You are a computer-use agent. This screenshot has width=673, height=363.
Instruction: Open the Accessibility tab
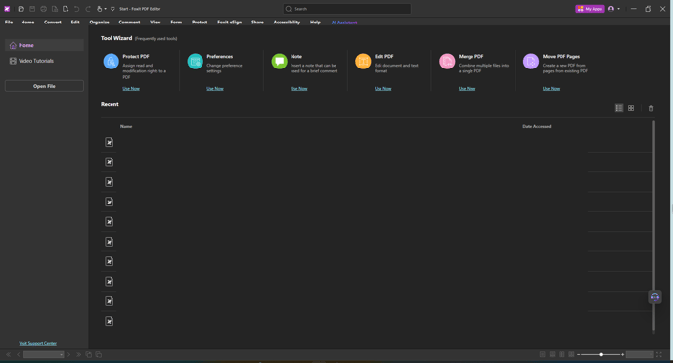[287, 22]
